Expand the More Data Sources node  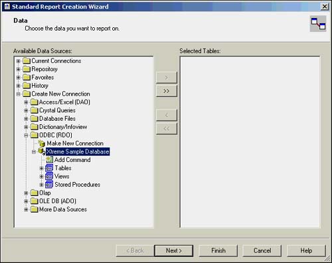[26, 209]
